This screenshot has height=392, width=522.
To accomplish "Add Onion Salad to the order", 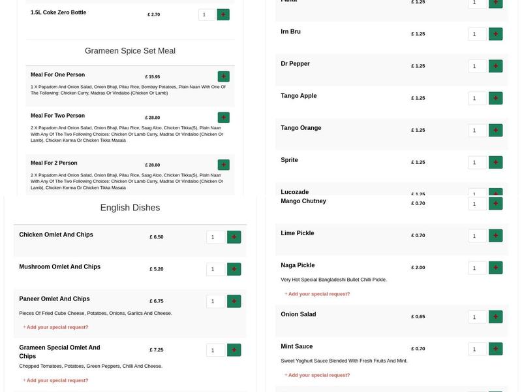I will [x=496, y=316].
